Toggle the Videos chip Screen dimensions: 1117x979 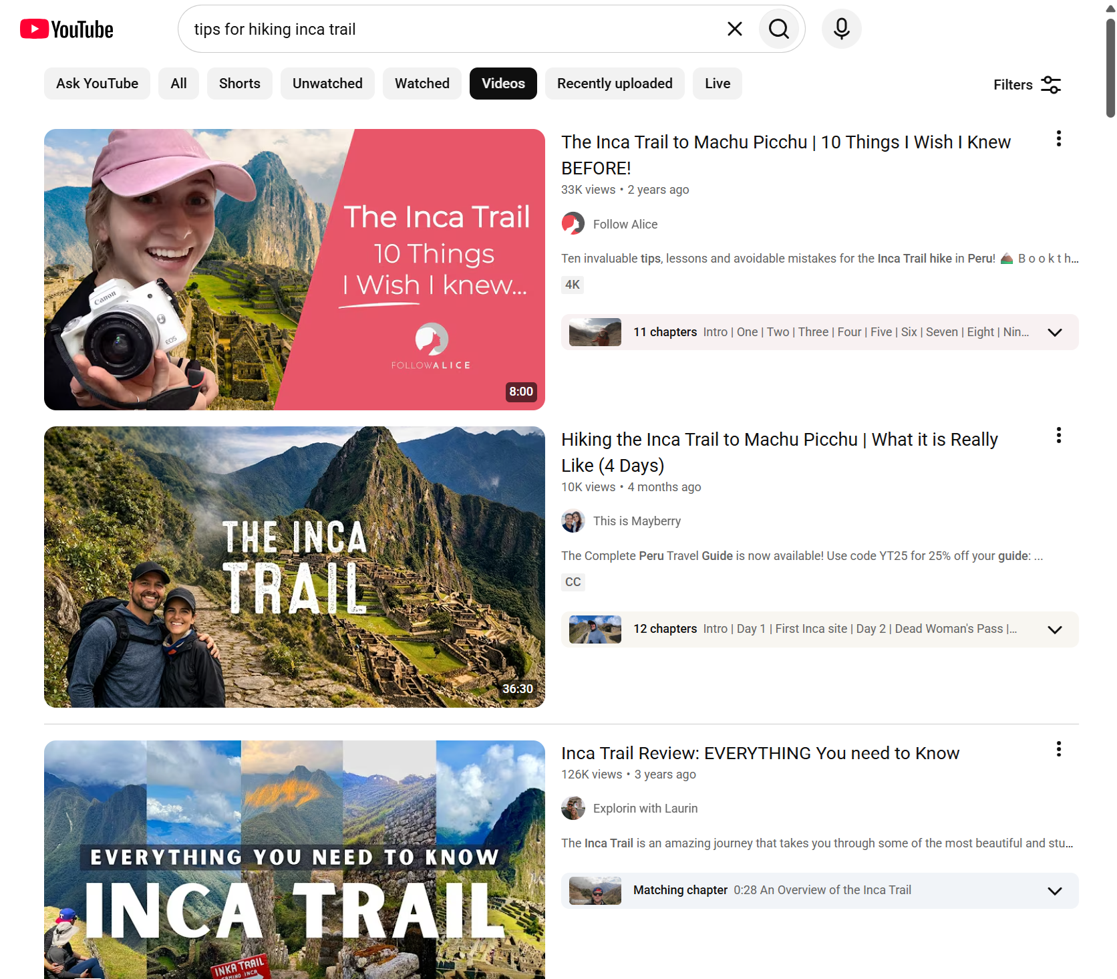click(503, 84)
